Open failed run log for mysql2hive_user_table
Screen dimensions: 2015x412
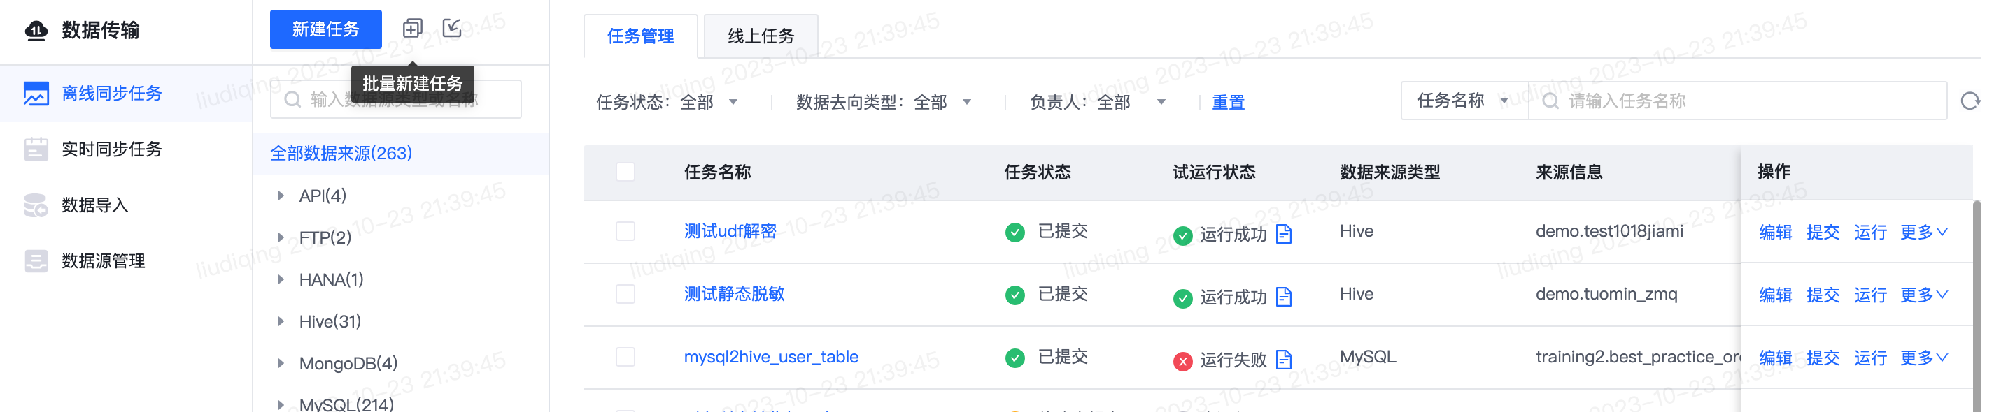click(x=1284, y=360)
